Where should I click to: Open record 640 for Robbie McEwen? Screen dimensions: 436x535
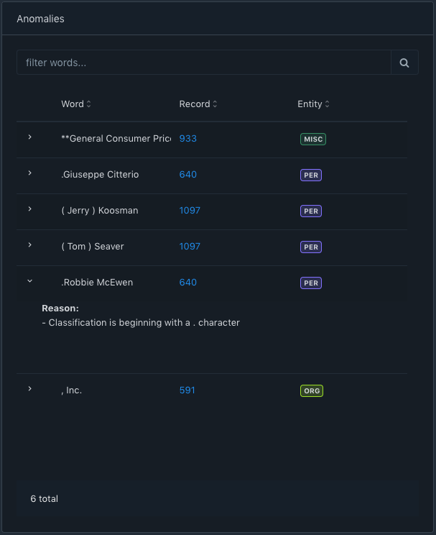[x=188, y=283]
